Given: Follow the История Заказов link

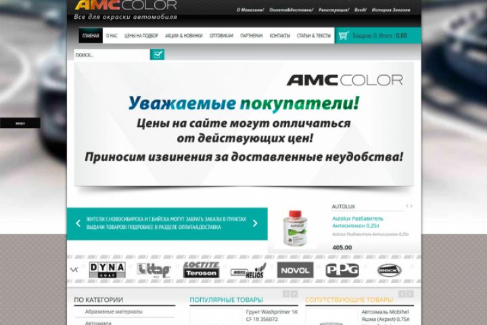Looking at the screenshot, I should (391, 10).
